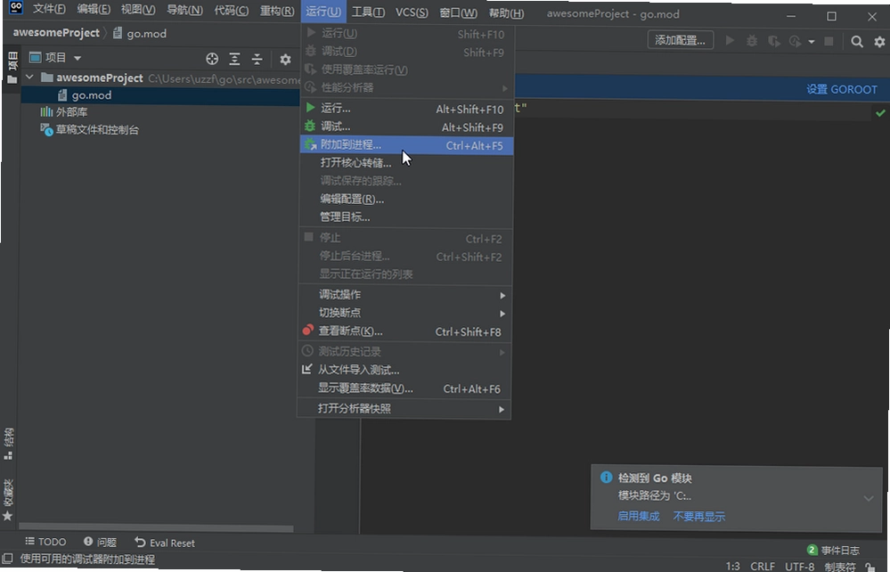Image resolution: width=890 pixels, height=572 pixels.
Task: Click the toolbar Debug bug icon
Action: pyautogui.click(x=752, y=41)
